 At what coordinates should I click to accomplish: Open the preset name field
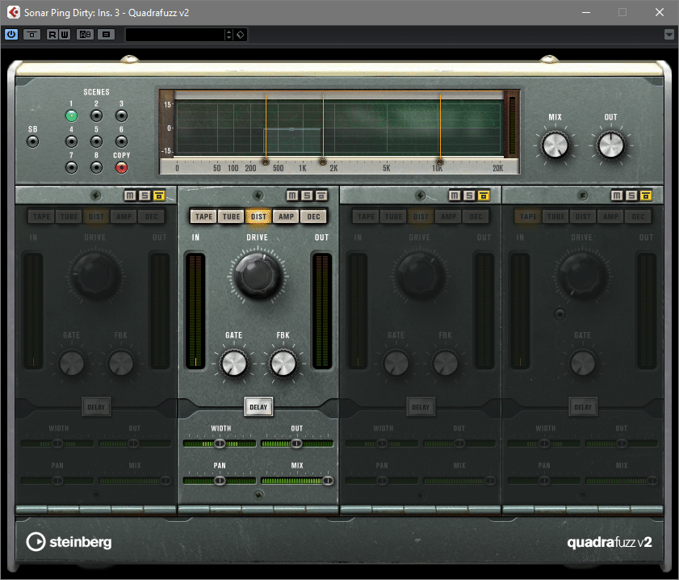175,35
